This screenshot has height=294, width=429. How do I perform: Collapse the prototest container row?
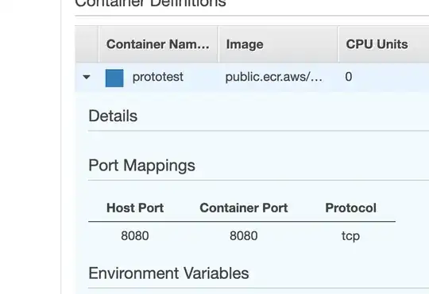[x=87, y=77]
